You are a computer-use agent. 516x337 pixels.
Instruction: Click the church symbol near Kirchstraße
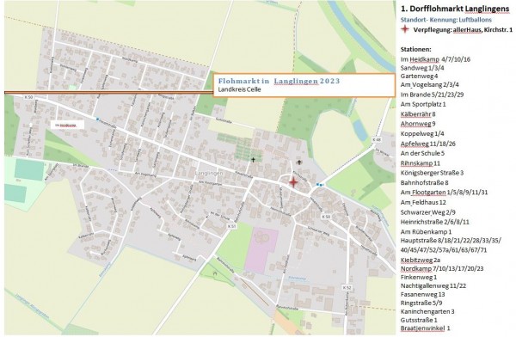tap(299, 162)
